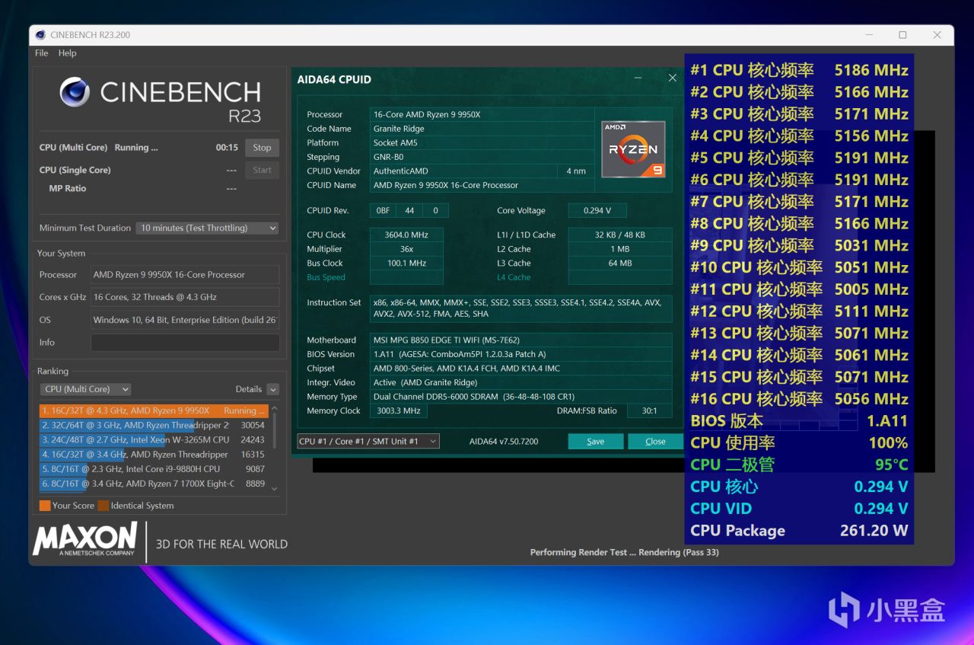Click L1I / L1D Cache value '32 KB / 48 KB'
The width and height of the screenshot is (974, 645).
coord(620,235)
